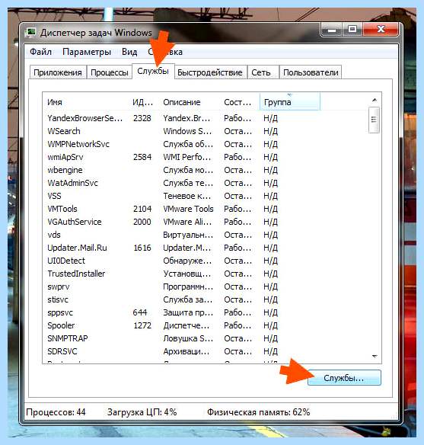This screenshot has width=424, height=445.
Task: Click PID 2000 cell
Action: [142, 222]
